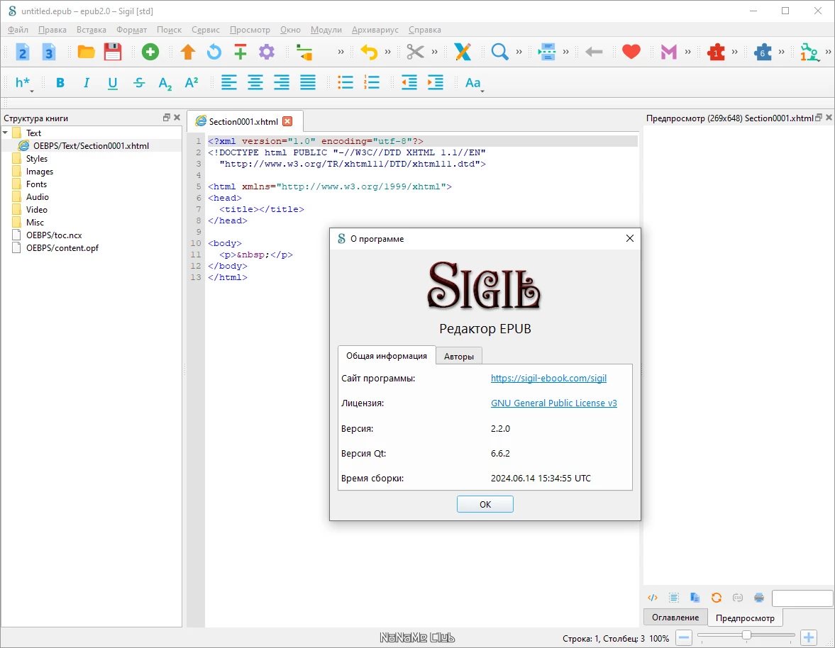Open the sigil-ebook.com/sigil link
Viewport: 835px width, 648px height.
pyautogui.click(x=548, y=378)
